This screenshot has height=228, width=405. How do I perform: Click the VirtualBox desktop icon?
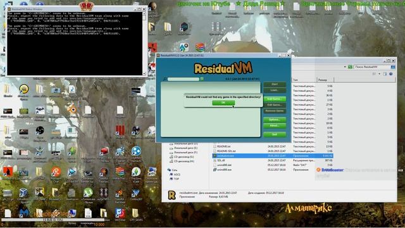point(23,193)
